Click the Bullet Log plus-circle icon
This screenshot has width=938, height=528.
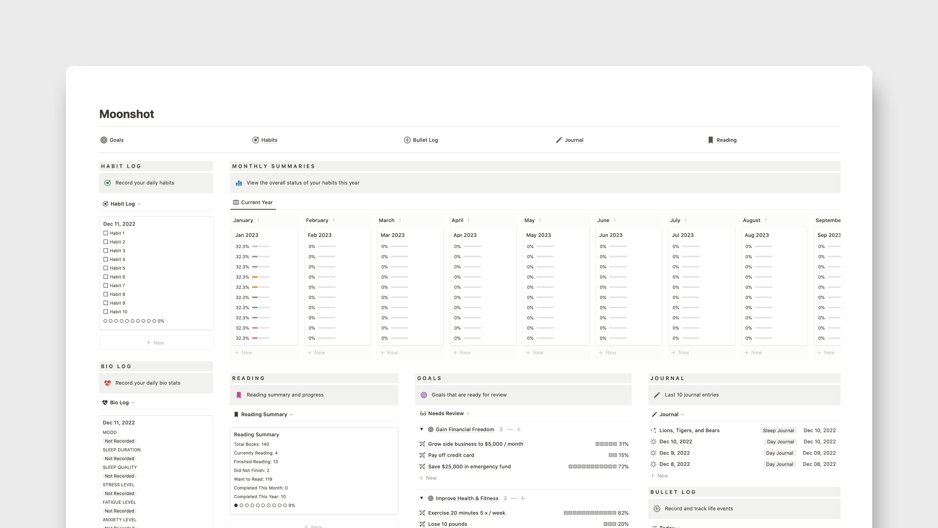(x=407, y=140)
